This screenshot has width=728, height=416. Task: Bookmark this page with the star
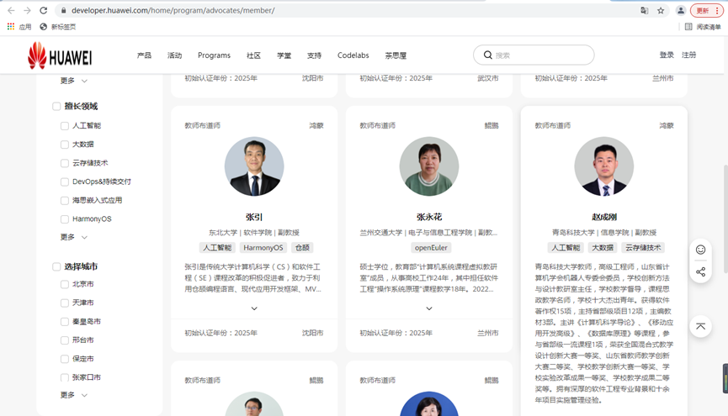tap(661, 10)
